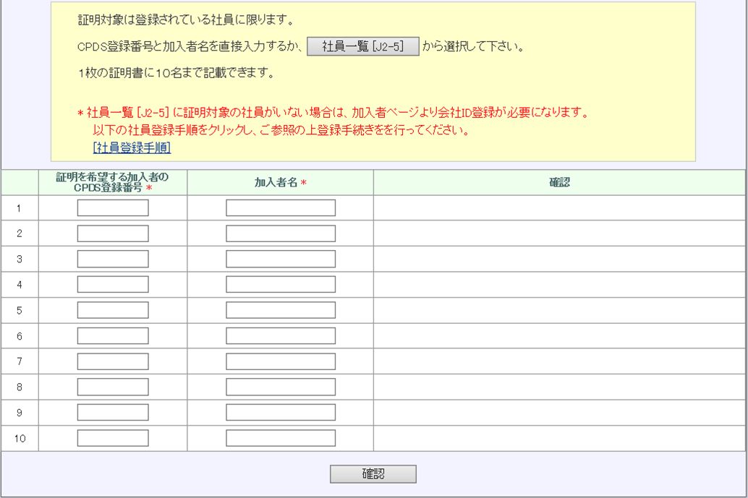
Task: Focus member name field in row 2
Action: coord(281,233)
